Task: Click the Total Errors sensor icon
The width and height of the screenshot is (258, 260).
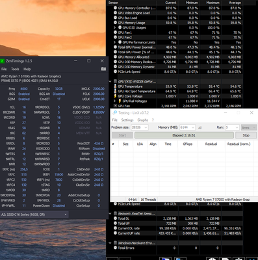Action: pyautogui.click(x=116, y=248)
